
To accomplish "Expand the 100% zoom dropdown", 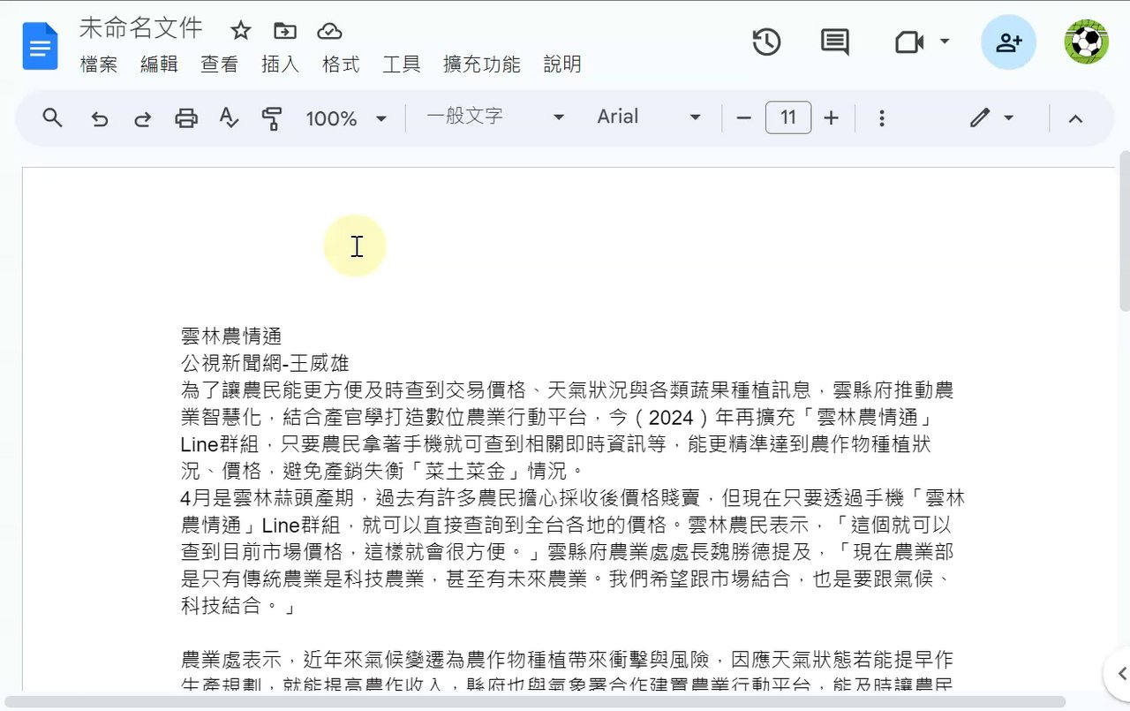I will (346, 118).
